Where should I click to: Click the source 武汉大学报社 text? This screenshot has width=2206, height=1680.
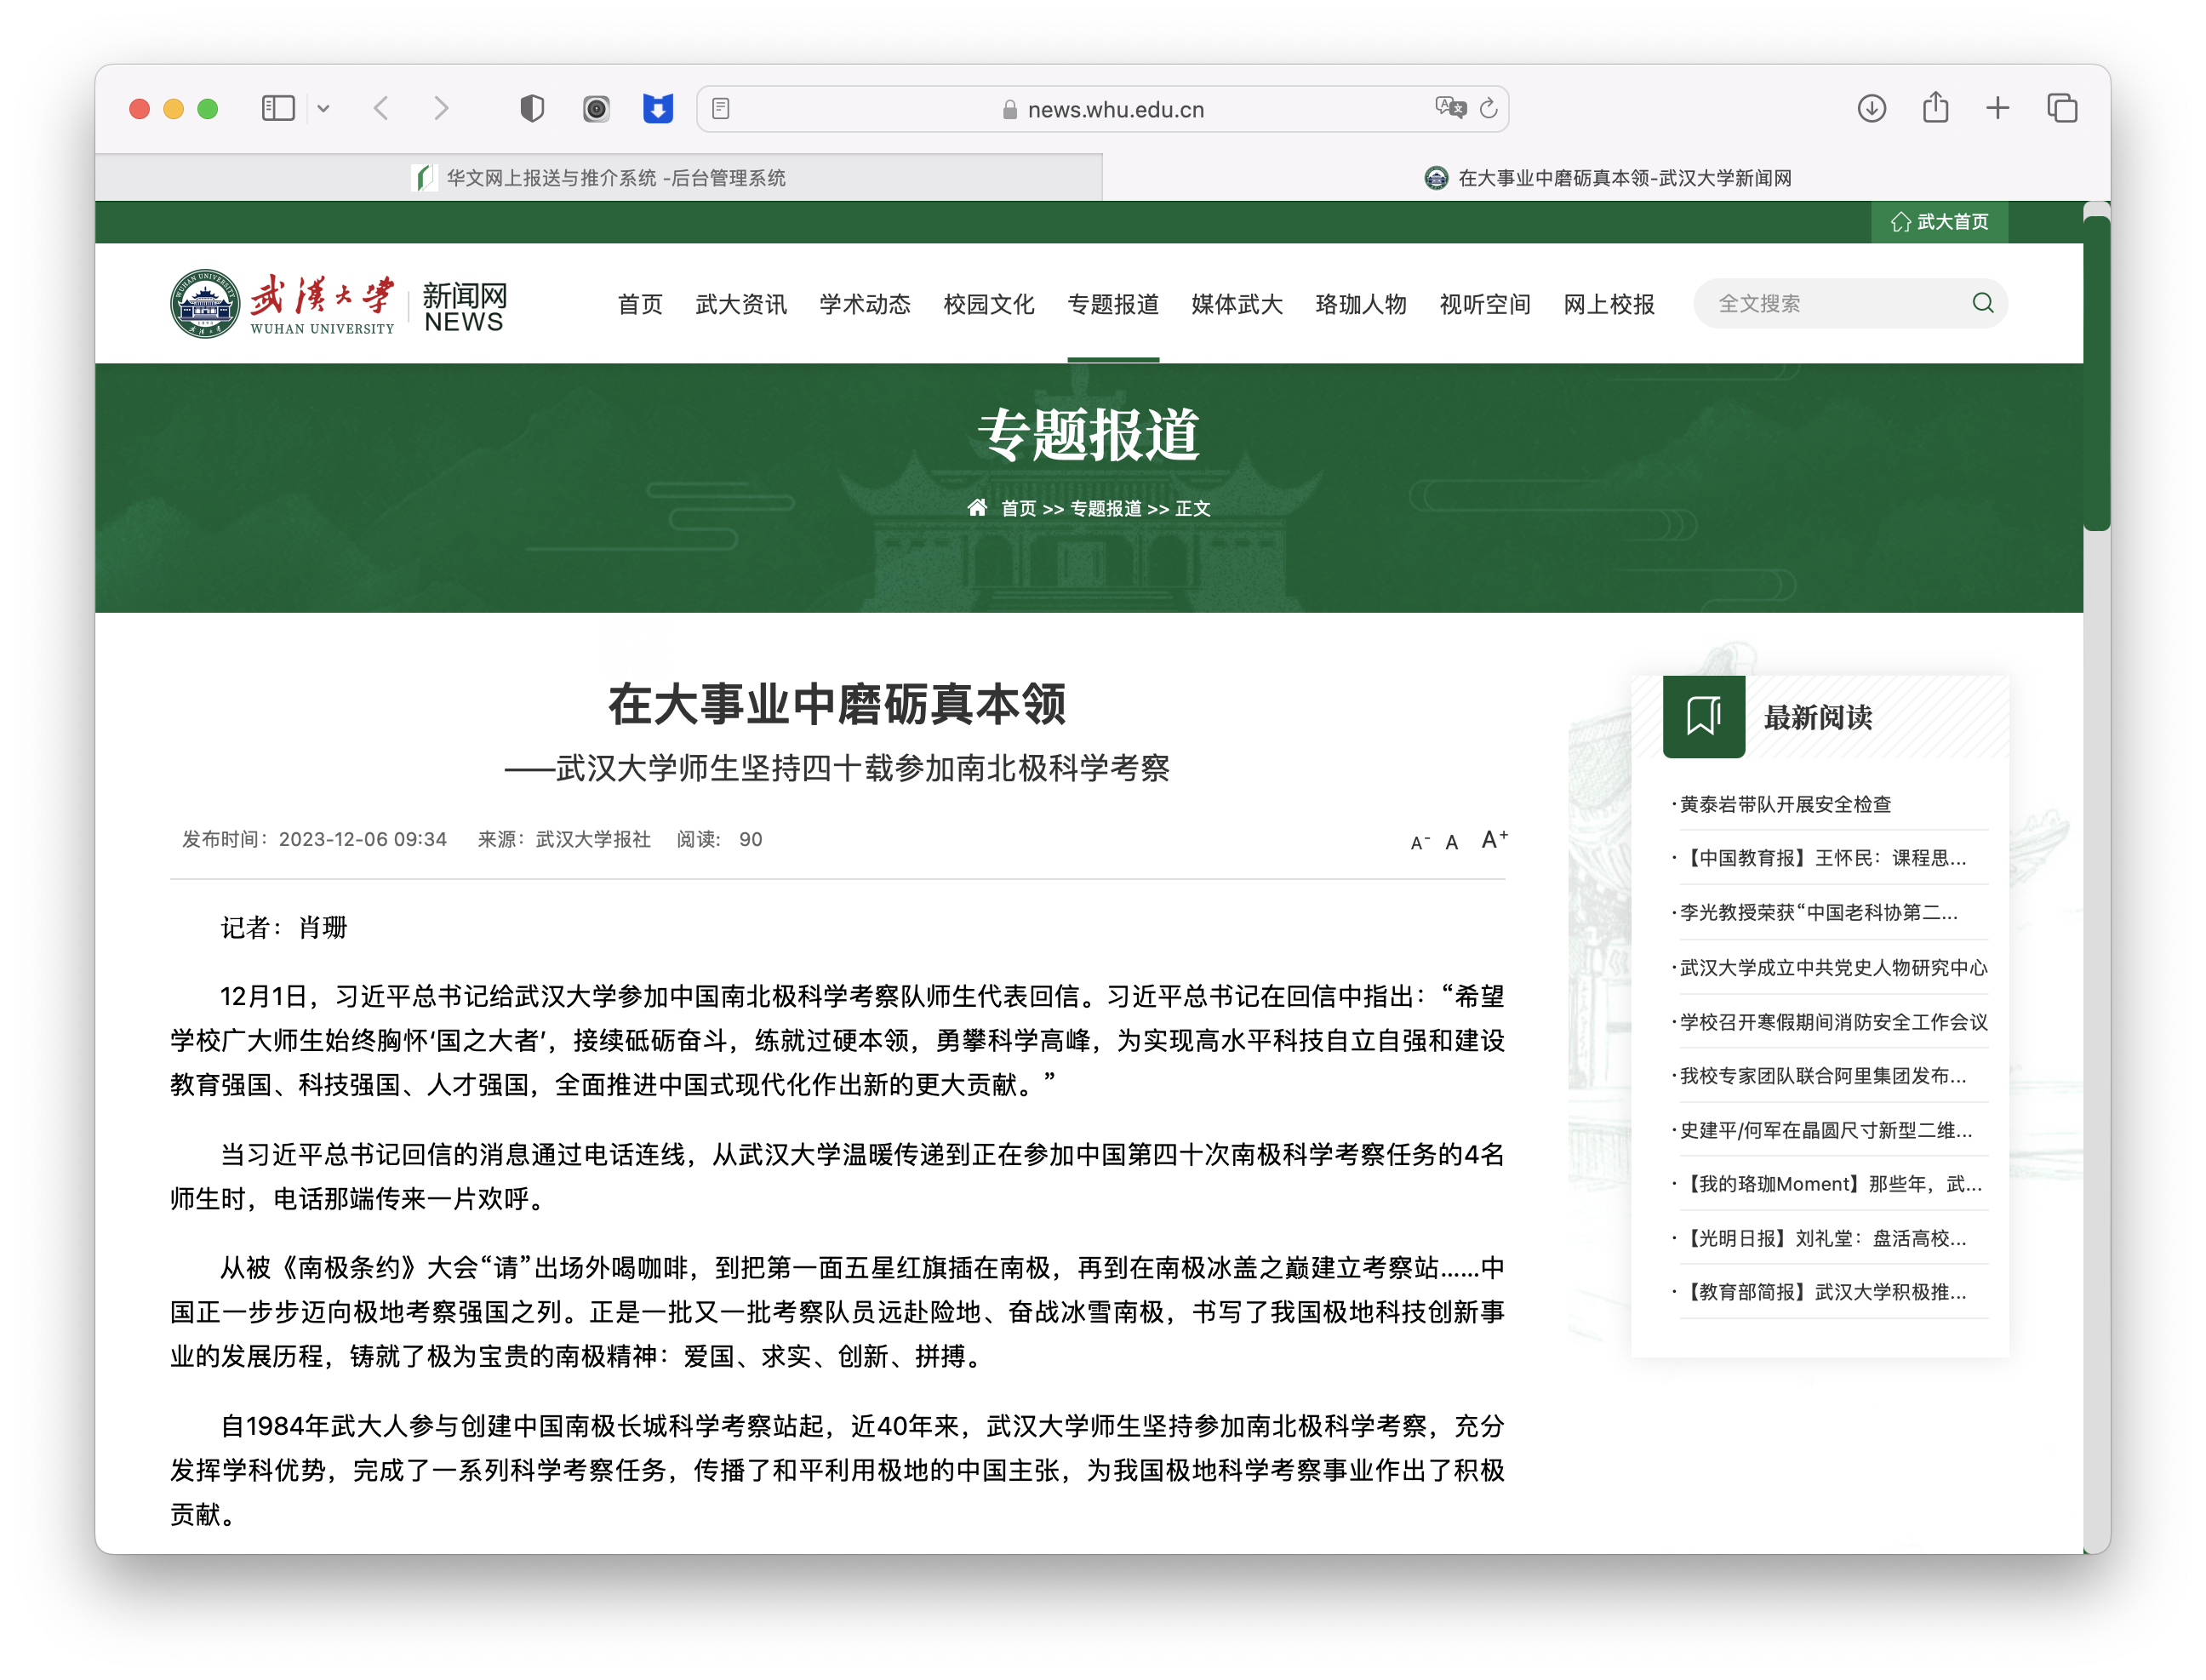coord(593,839)
